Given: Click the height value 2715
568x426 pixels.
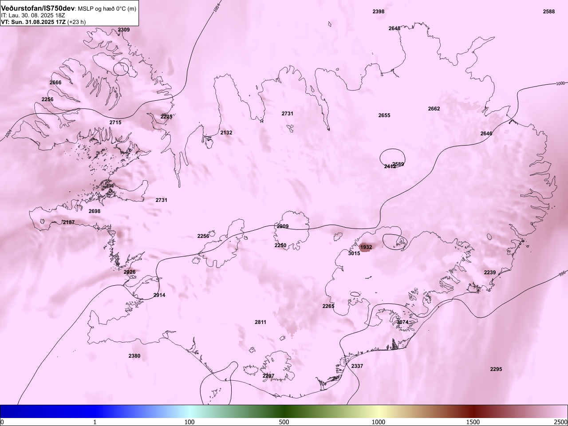Looking at the screenshot, I should [115, 122].
